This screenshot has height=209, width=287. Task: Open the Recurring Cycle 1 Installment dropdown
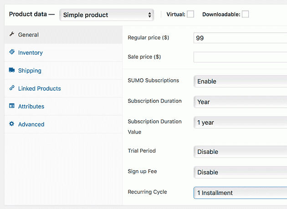(241, 193)
